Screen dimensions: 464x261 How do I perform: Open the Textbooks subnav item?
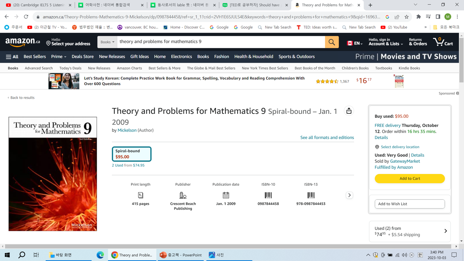[x=384, y=68]
